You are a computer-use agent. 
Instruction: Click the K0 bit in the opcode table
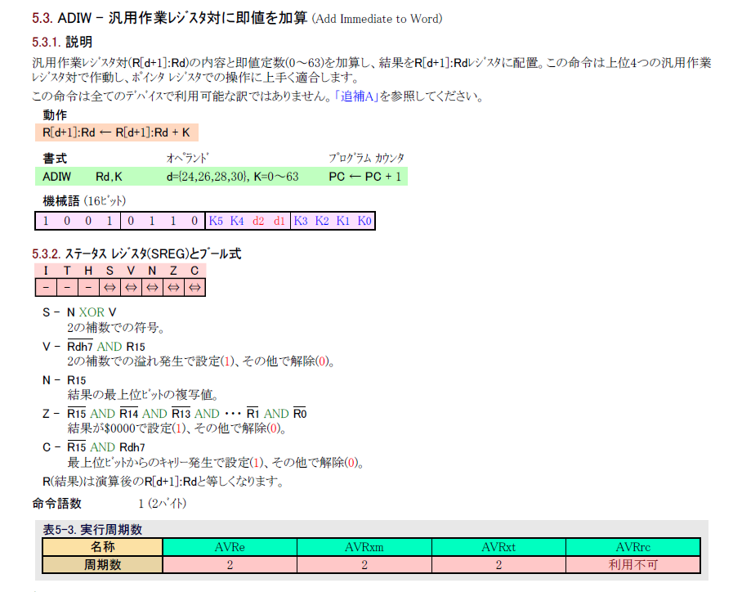click(x=364, y=221)
